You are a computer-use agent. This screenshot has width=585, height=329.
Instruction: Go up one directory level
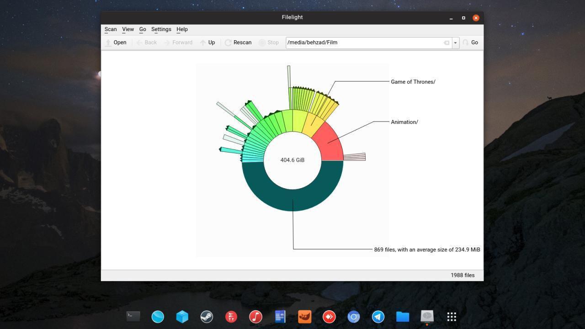[207, 42]
